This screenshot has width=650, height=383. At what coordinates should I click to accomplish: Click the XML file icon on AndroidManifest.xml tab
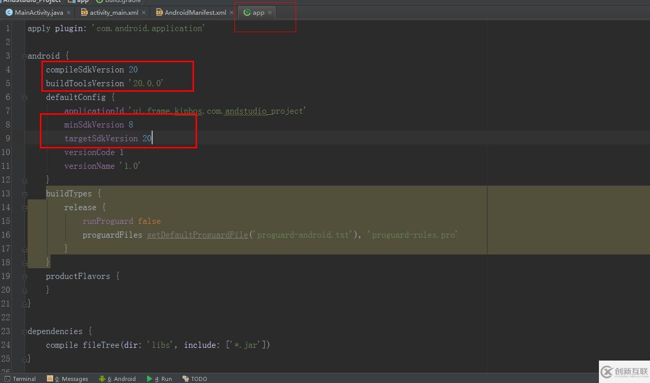(159, 12)
